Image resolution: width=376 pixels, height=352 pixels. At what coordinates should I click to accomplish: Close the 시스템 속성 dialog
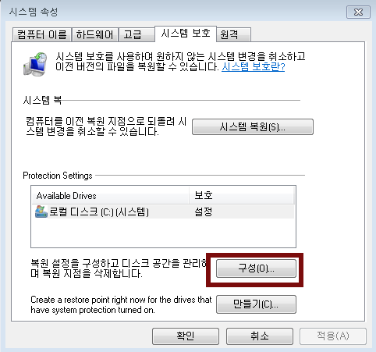pyautogui.click(x=358, y=12)
